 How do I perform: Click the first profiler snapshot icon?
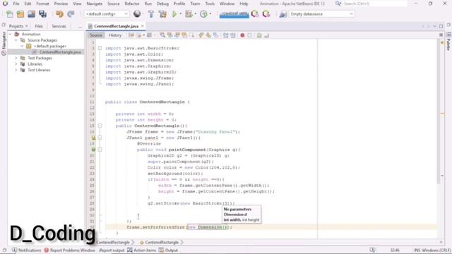point(255,14)
